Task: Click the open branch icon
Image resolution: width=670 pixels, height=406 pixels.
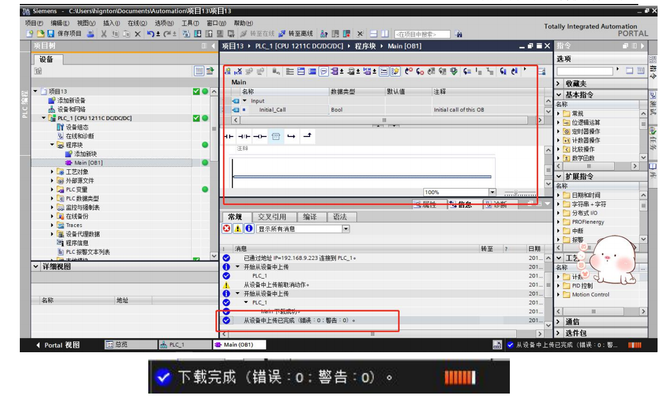Action: click(x=291, y=136)
